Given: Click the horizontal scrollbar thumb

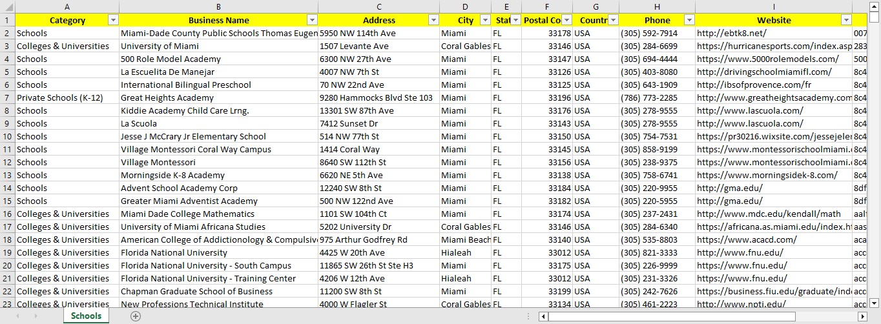Looking at the screenshot, I should pos(672,316).
